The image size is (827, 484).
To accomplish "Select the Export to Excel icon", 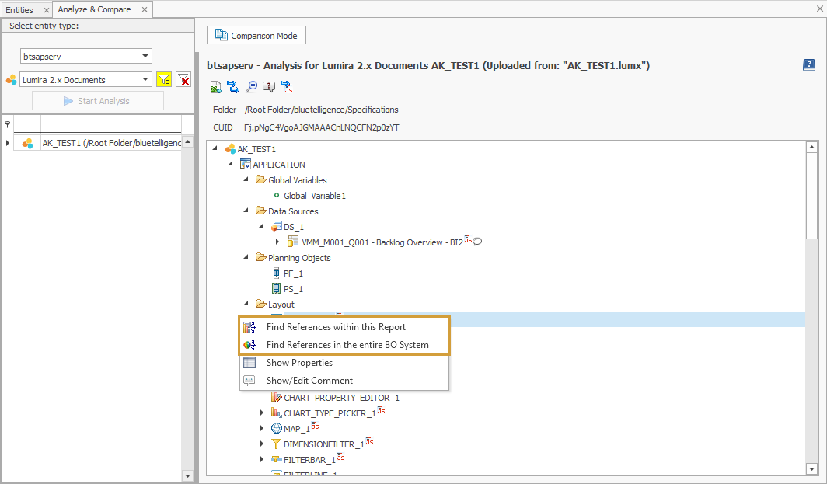I will 215,86.
